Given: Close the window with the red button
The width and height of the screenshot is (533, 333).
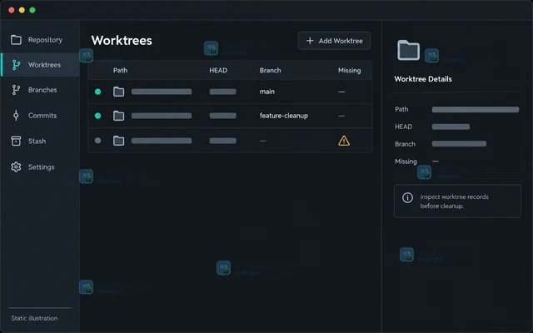Looking at the screenshot, I should click(x=11, y=10).
